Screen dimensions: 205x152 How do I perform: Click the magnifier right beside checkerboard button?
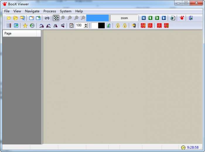(63, 18)
